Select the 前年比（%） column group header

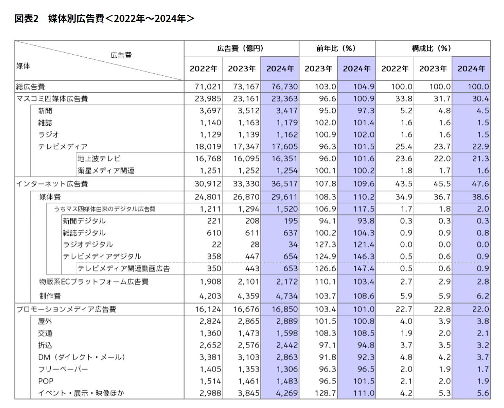[x=337, y=48]
